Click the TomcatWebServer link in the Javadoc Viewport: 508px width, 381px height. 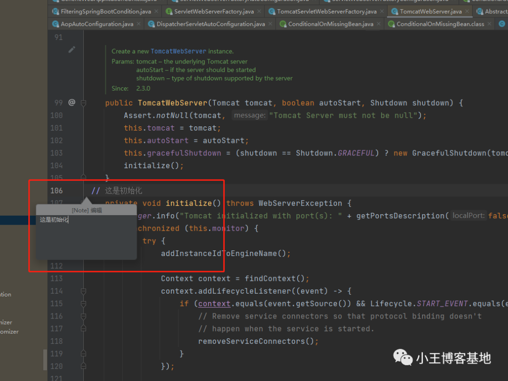(x=178, y=52)
